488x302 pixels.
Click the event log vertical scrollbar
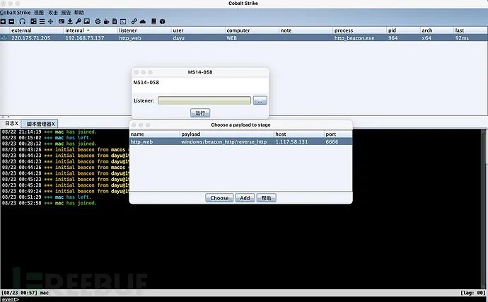click(x=483, y=209)
